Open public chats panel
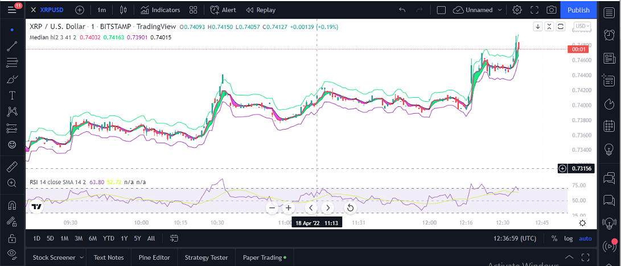621x266 pixels. (608, 178)
